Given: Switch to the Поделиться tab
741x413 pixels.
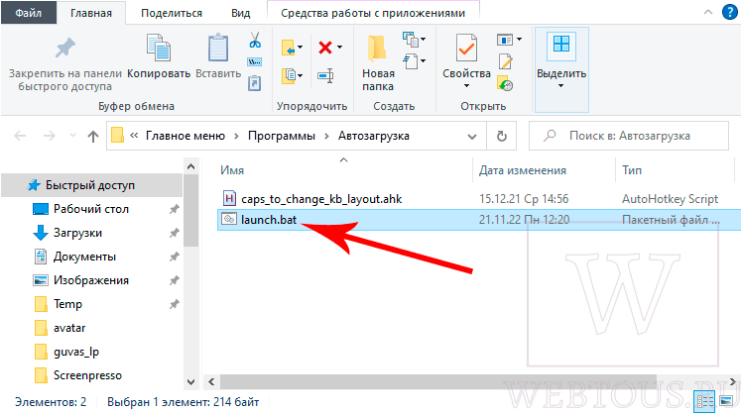Looking at the screenshot, I should coord(172,13).
